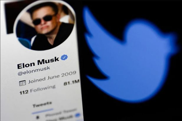Click the blue verified badge beside Elon Musk
182x121 pixels.
(x=64, y=57)
